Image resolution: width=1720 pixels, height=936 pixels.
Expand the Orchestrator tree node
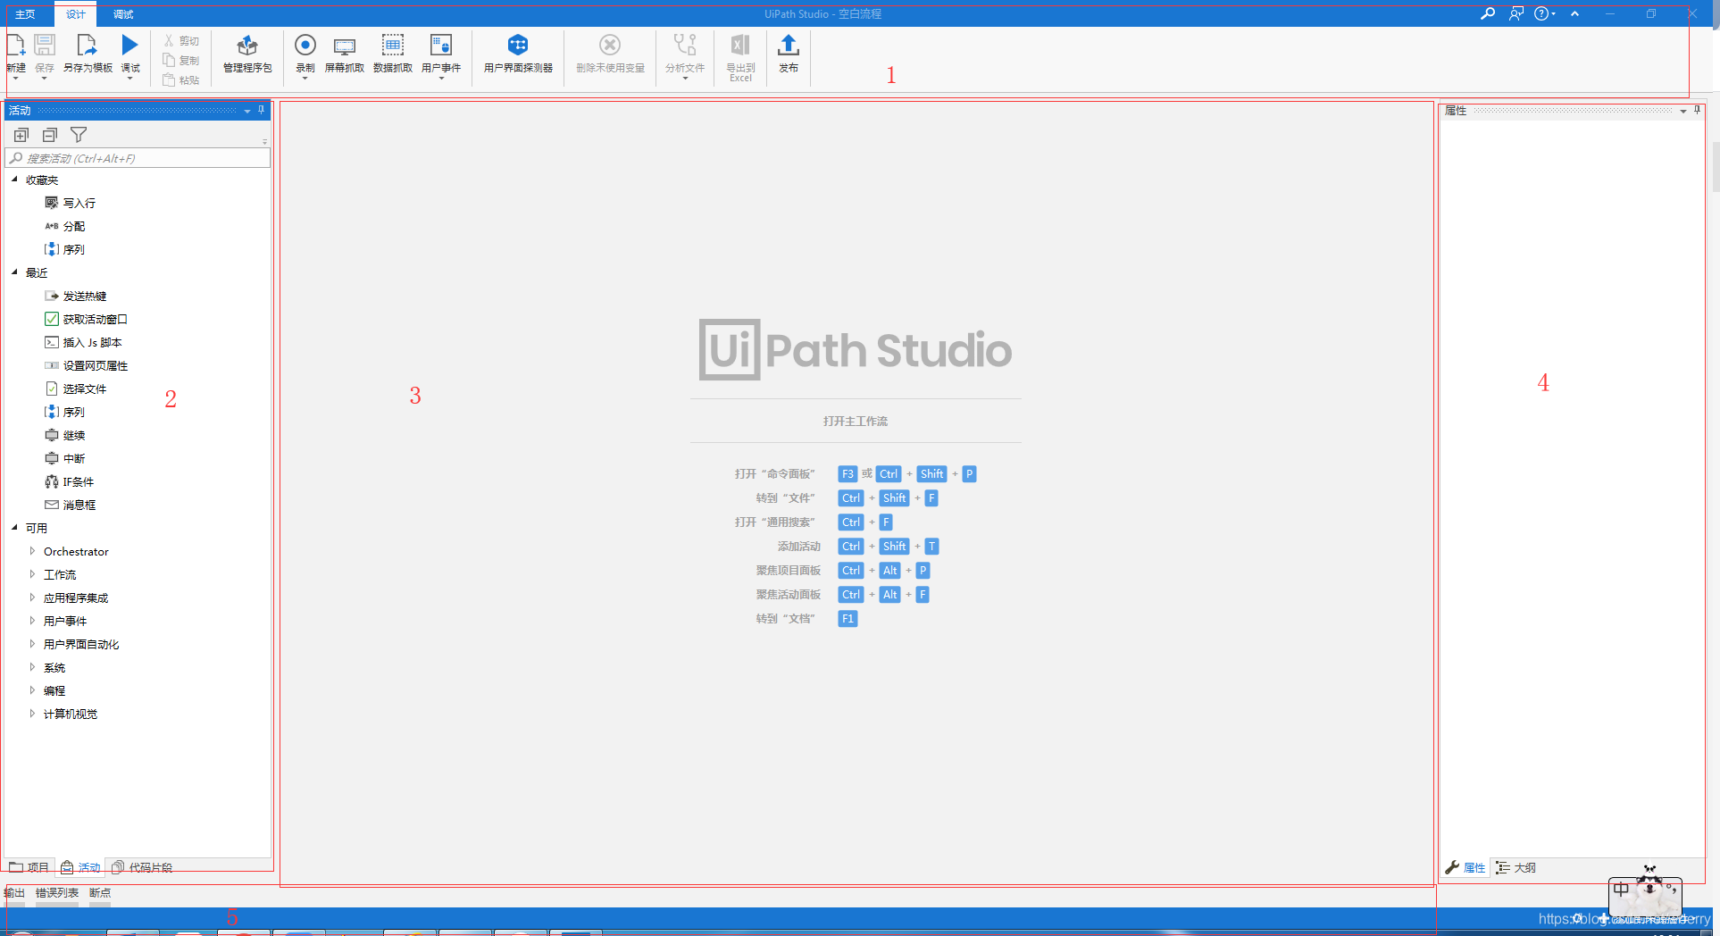point(32,551)
